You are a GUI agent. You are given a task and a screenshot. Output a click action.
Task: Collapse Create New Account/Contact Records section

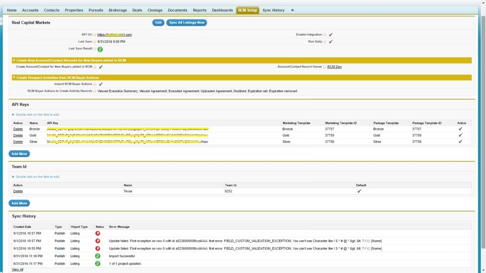click(14, 60)
